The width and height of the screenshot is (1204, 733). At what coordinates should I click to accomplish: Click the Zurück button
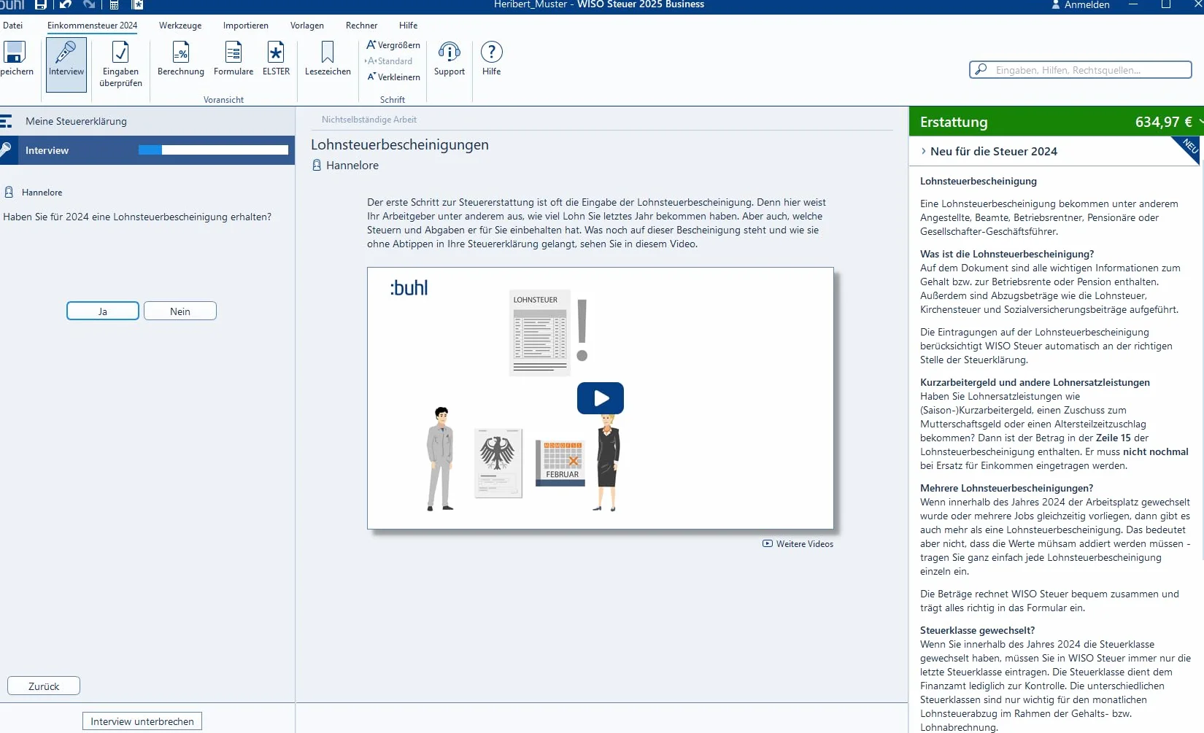44,686
